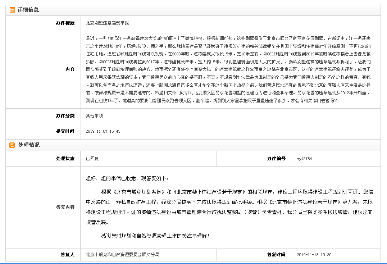Select case number sy12784

(305, 159)
